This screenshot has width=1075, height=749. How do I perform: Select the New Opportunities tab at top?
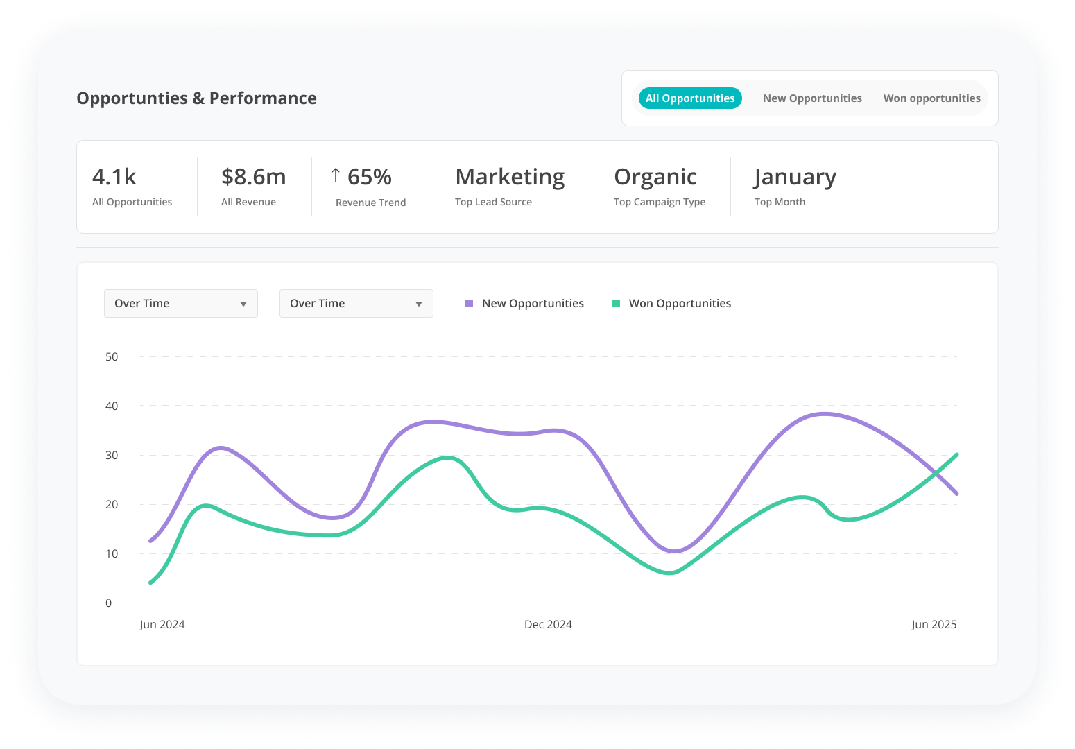point(812,98)
